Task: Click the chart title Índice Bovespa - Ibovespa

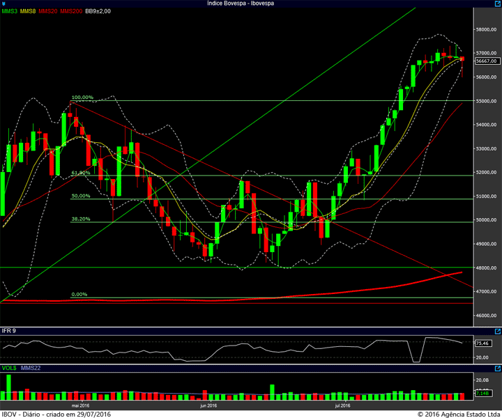Action: pyautogui.click(x=241, y=3)
